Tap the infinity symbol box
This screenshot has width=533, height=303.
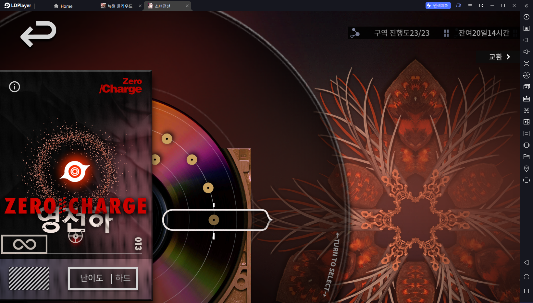point(25,244)
